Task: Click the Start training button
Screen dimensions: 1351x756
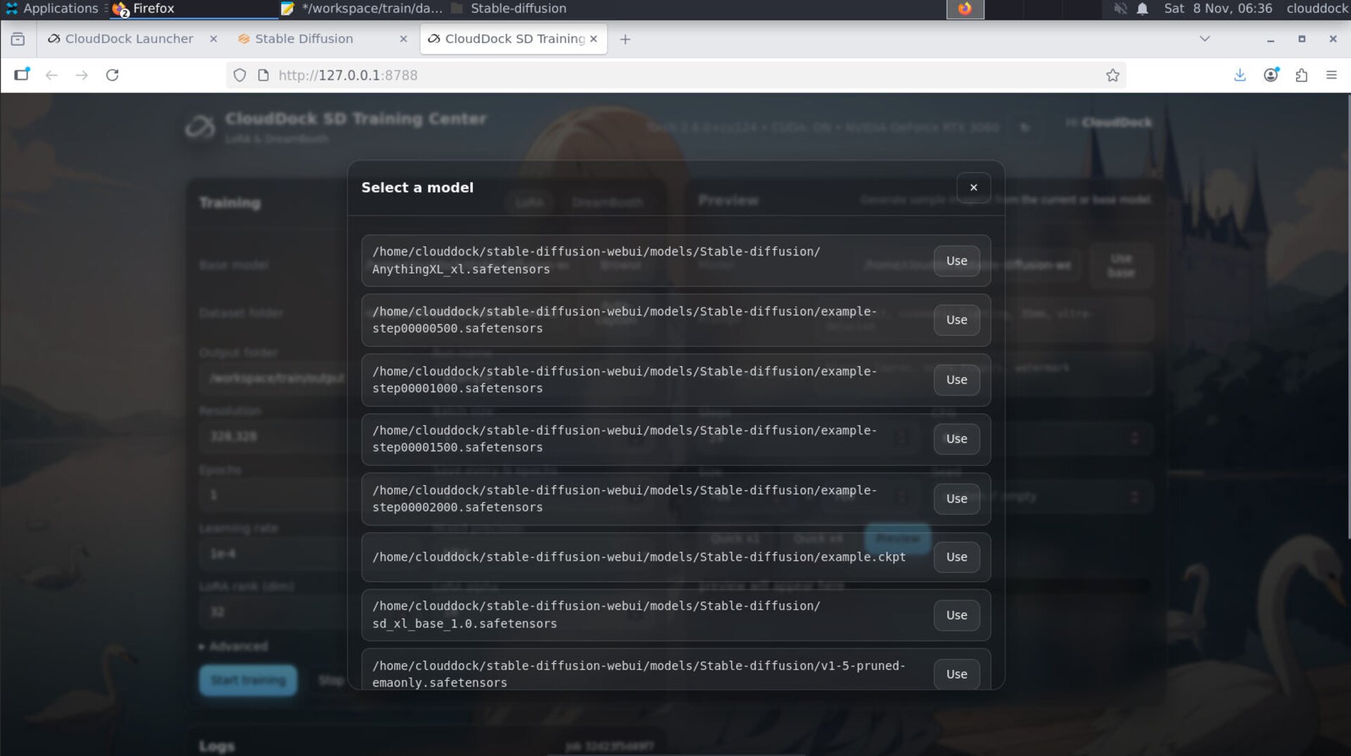Action: (247, 680)
